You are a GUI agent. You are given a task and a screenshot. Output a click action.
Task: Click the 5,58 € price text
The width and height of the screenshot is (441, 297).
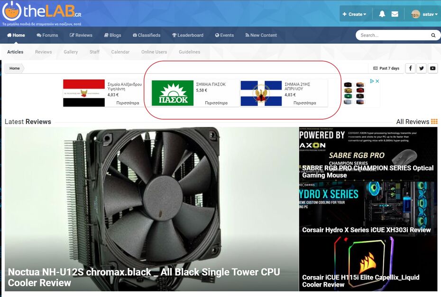tap(202, 90)
